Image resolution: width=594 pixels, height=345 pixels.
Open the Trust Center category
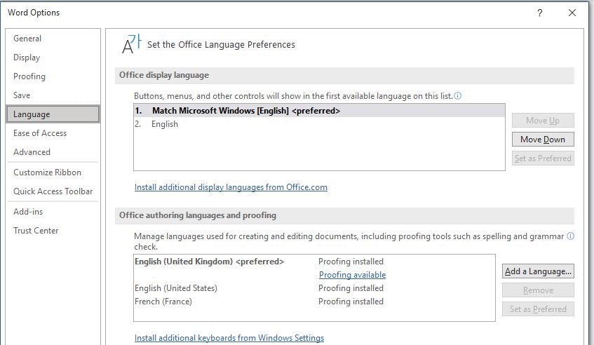click(53, 231)
